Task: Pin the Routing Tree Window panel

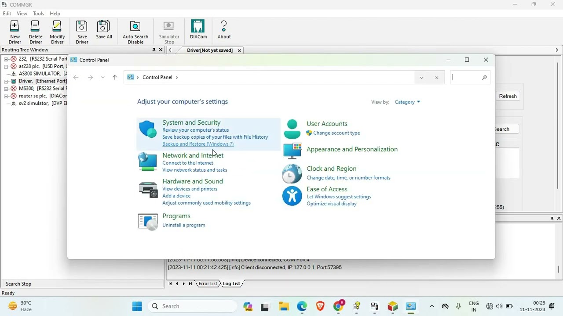Action: 154,50
